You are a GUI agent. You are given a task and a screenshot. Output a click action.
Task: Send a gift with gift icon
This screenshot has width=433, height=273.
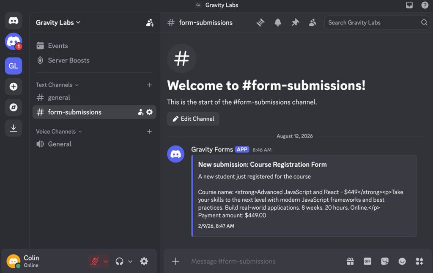[x=350, y=261]
